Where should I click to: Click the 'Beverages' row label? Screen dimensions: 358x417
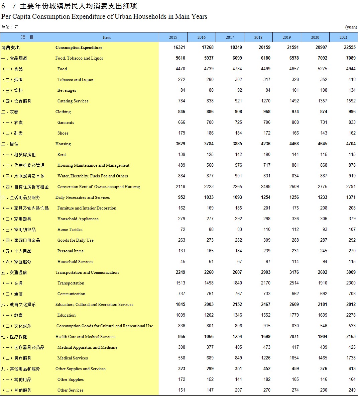point(67,90)
